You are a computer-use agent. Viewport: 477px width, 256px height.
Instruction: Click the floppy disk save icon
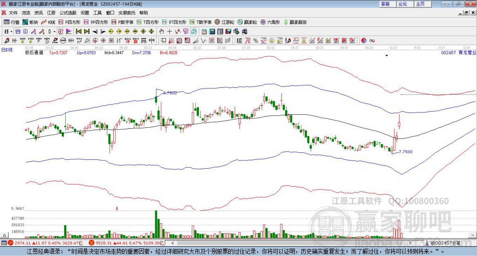pyautogui.click(x=228, y=31)
